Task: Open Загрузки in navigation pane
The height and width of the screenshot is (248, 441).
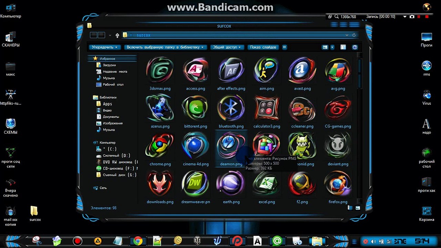Action: click(109, 65)
